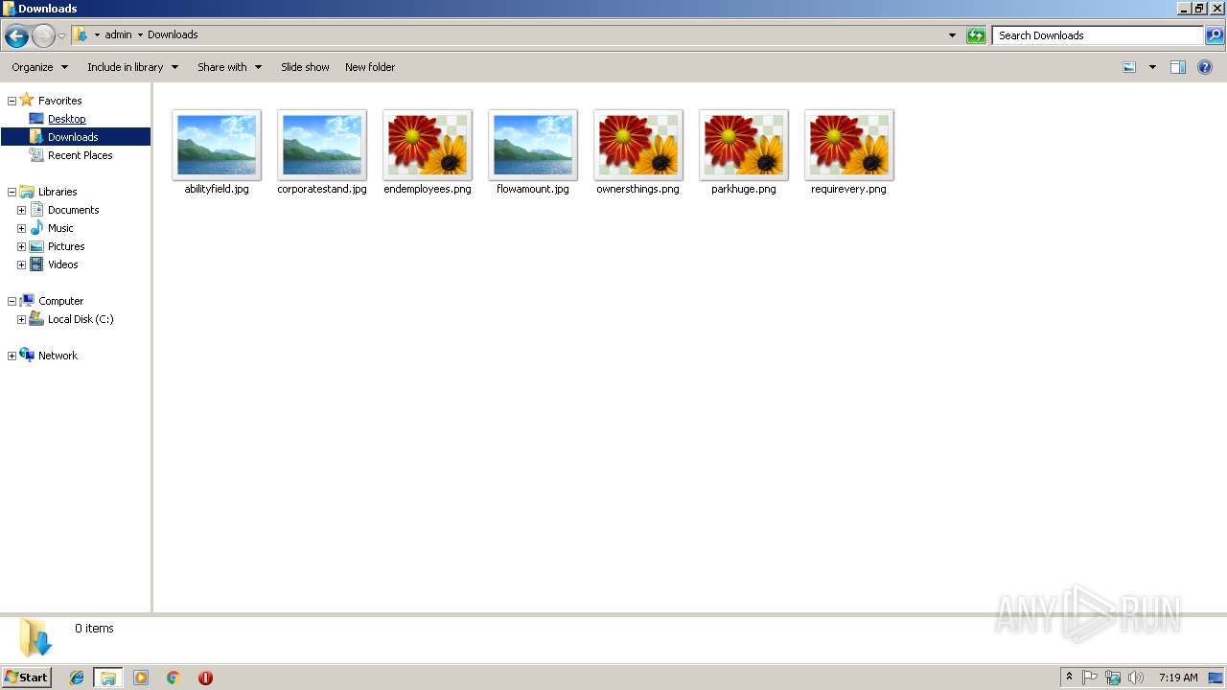Open Windows Media Player from taskbar
Screen dimensions: 1227x690
[141, 678]
